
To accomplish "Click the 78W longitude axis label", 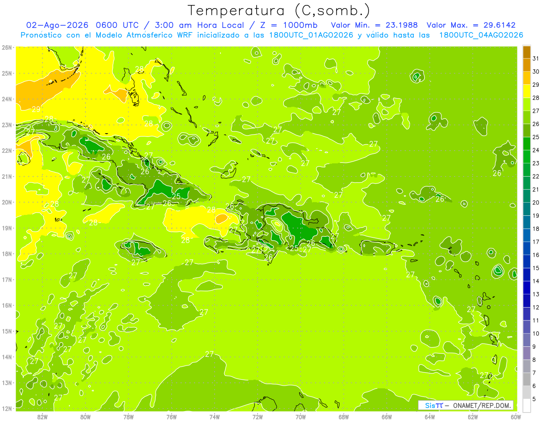I will [x=128, y=417].
